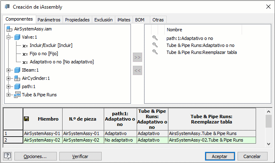Click the table vertical scrollbar thumb
The image size is (275, 163).
point(268,121)
